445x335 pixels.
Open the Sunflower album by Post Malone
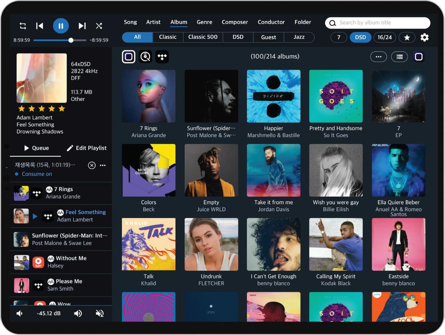pos(211,96)
